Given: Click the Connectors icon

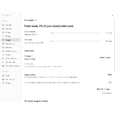Looking at the screenshot, I should pyautogui.click(x=3, y=79).
